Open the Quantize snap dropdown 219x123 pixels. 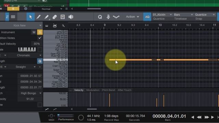[x=214, y=15]
